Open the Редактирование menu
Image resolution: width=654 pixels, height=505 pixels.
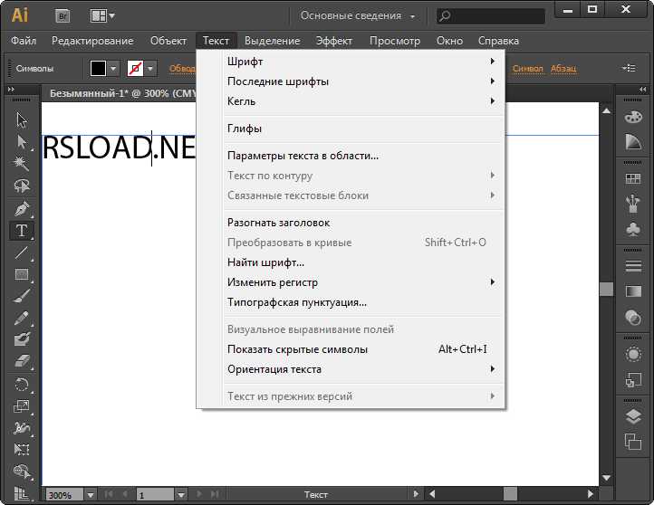click(92, 41)
